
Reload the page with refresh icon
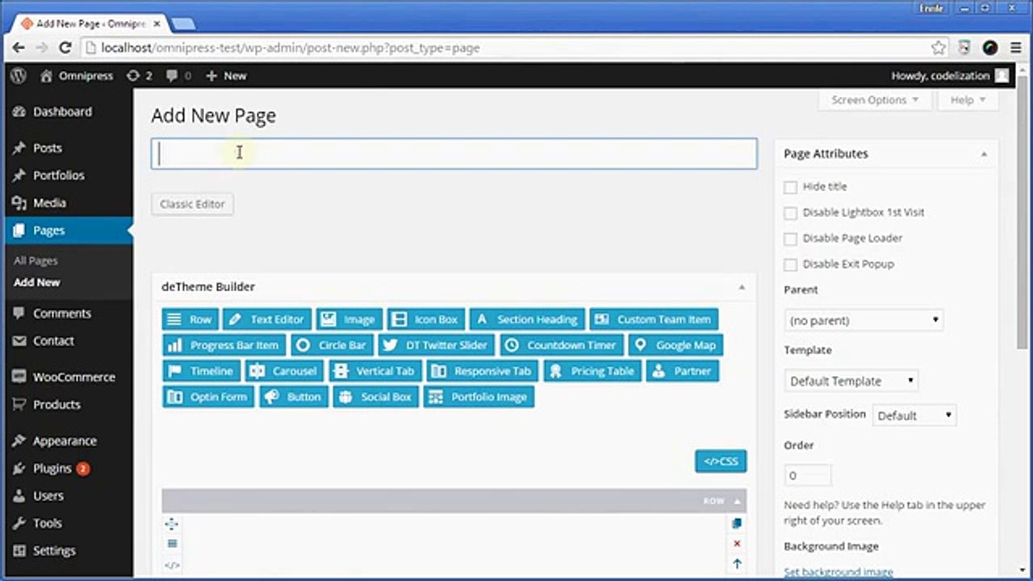pyautogui.click(x=65, y=48)
